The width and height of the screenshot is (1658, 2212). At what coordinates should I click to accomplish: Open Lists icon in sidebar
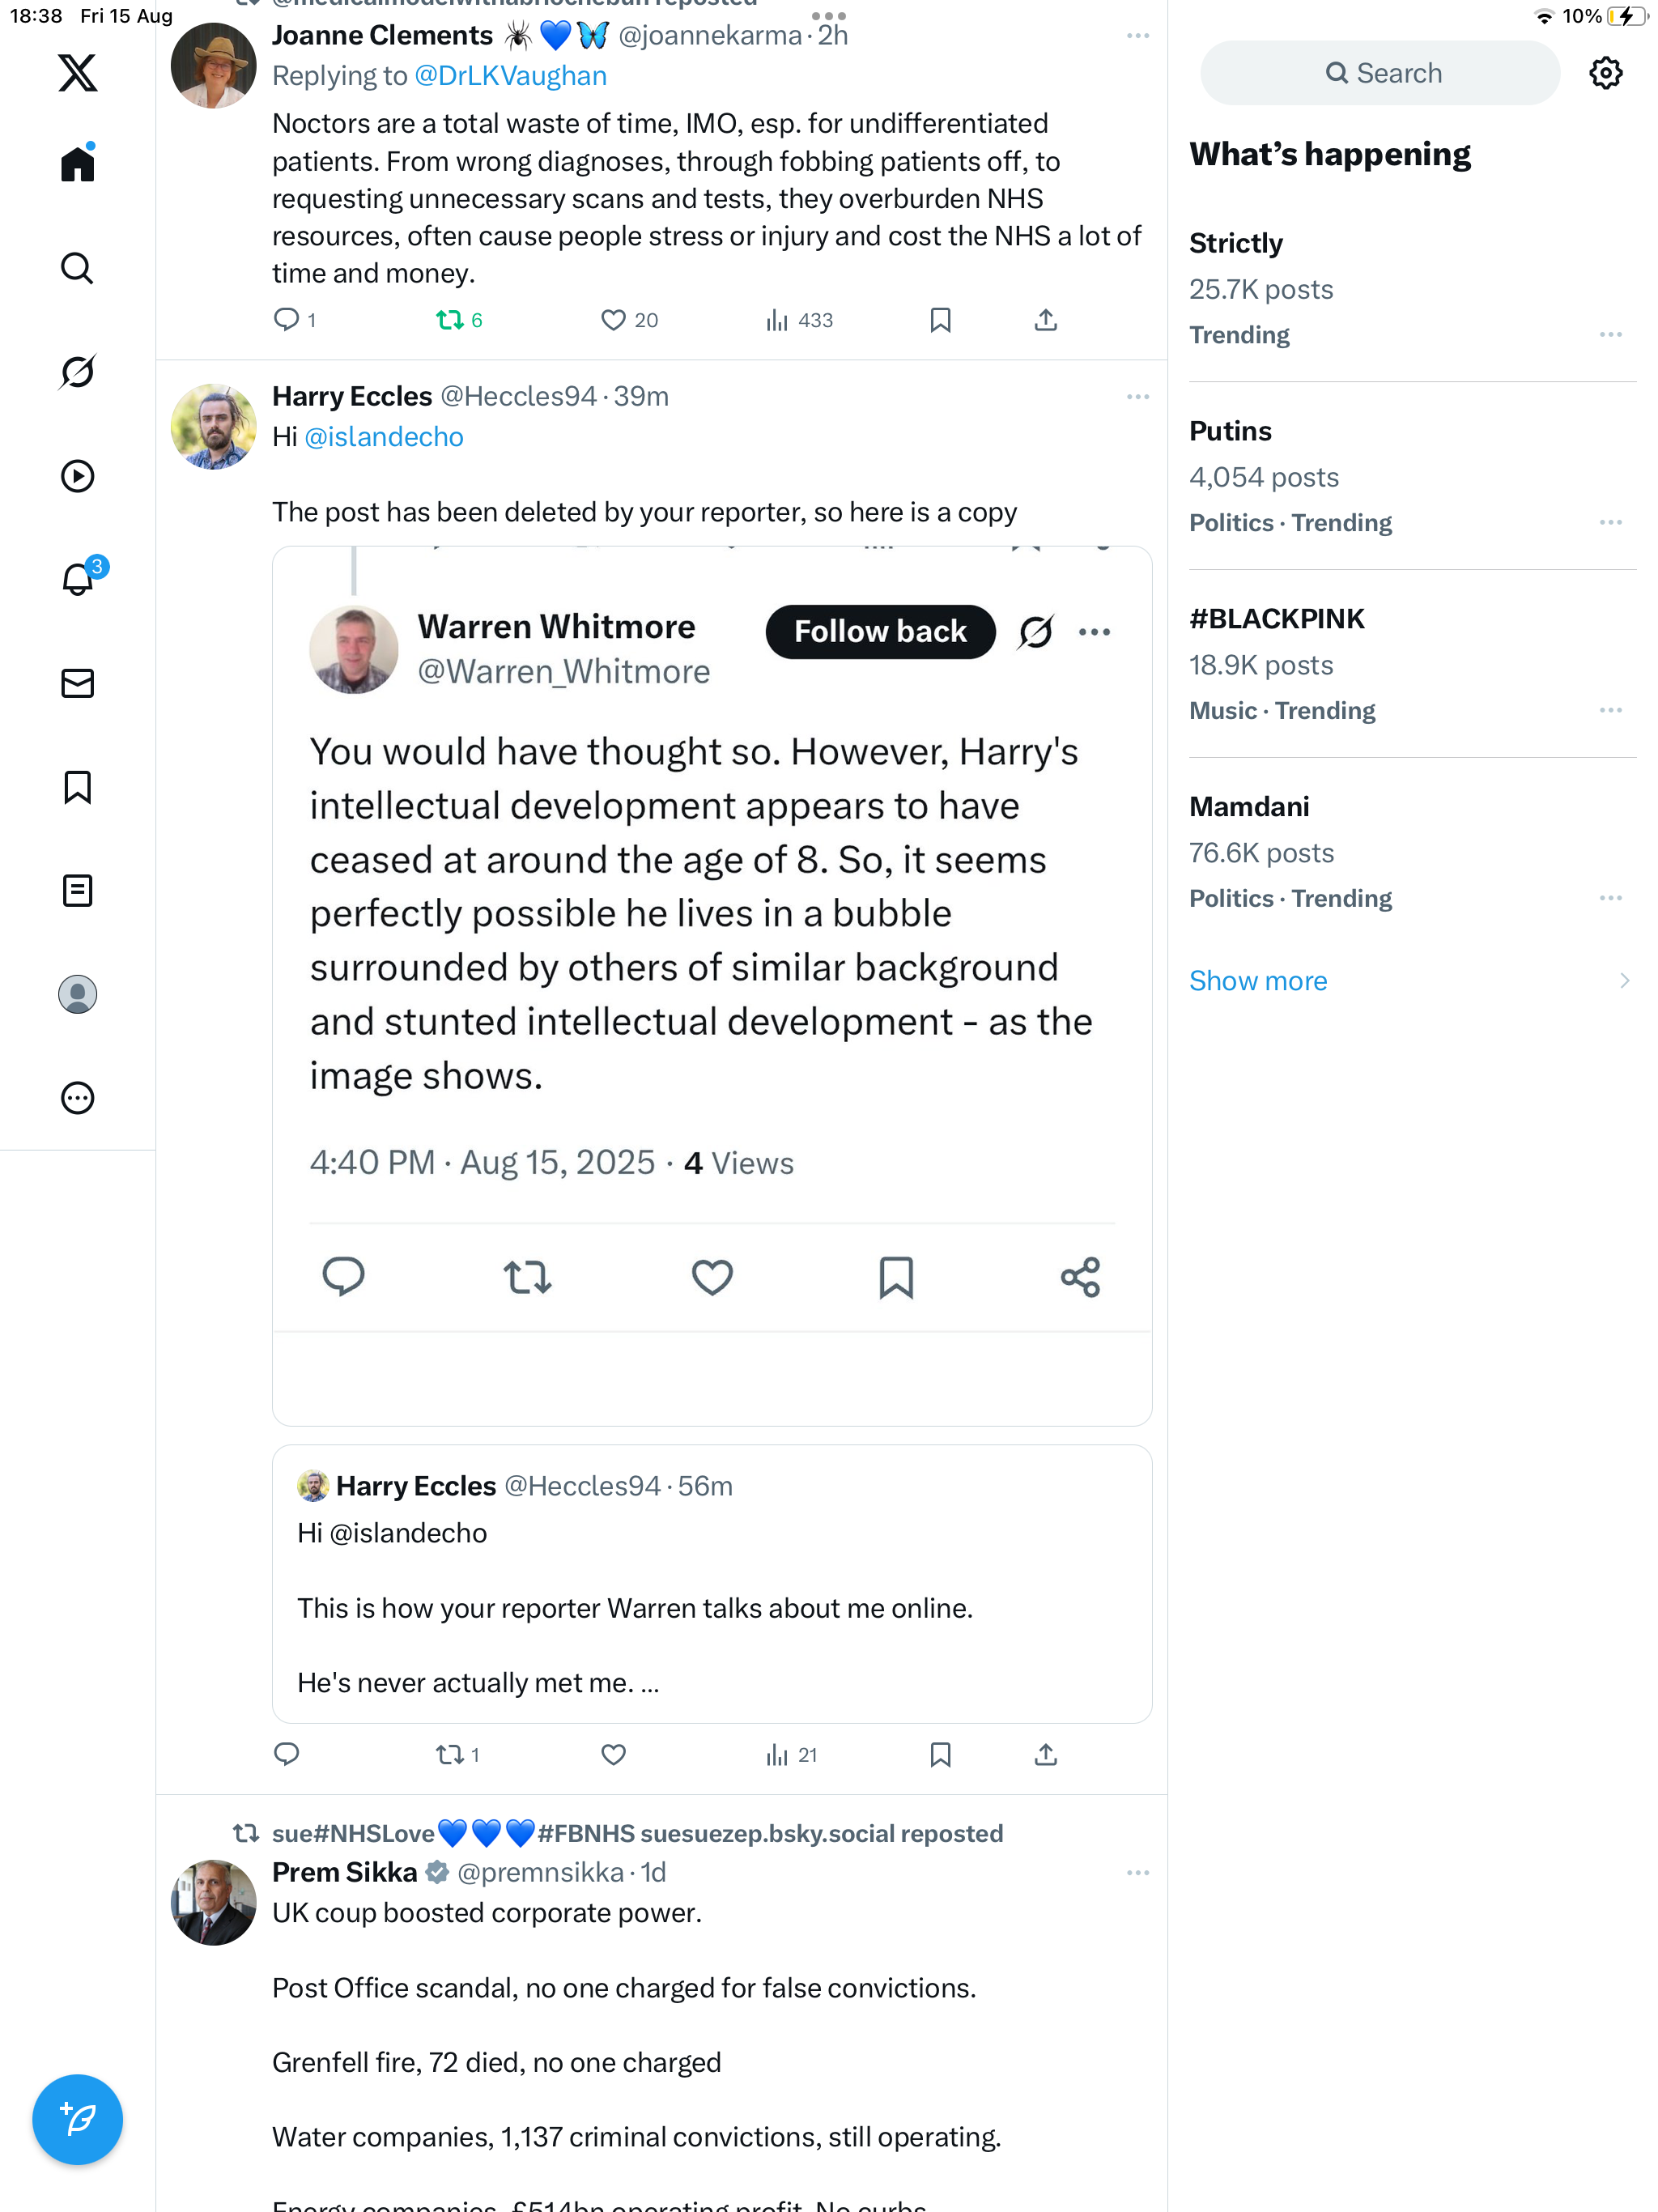(x=77, y=890)
